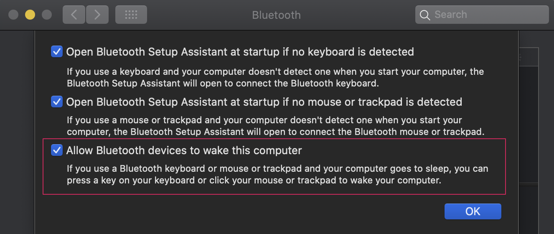Click the 'Allow Bluetooth devices to wake' label
Viewport: 554px width, 234px height.
tap(184, 150)
